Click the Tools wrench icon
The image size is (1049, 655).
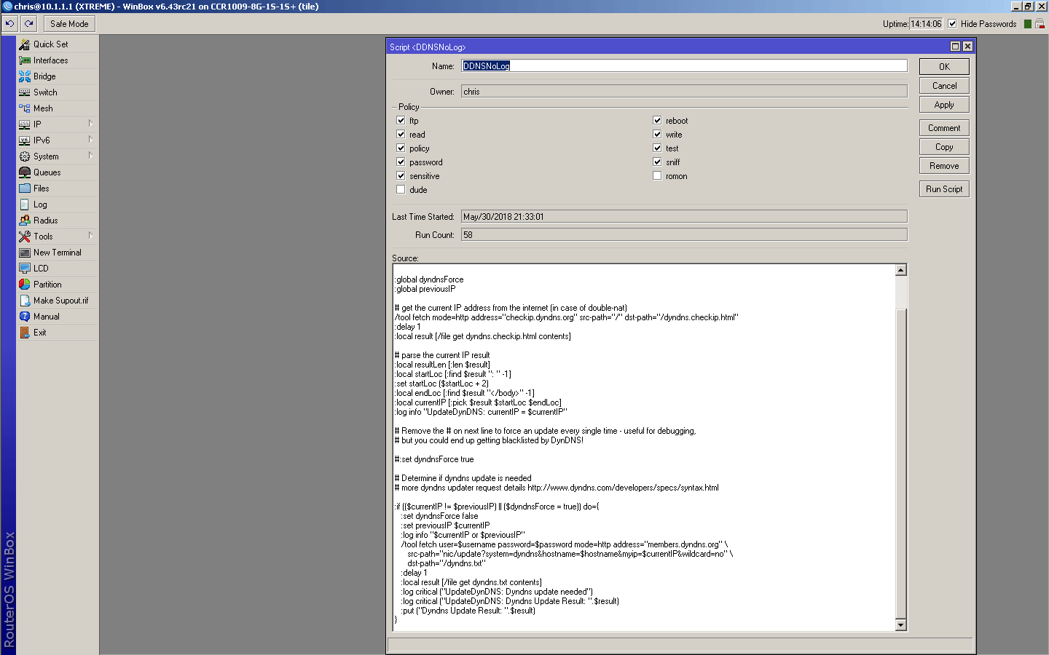25,237
